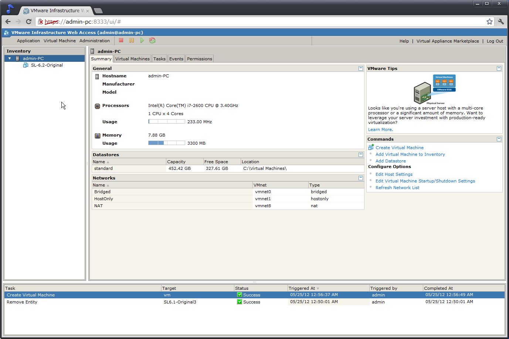Reload the page with the refresh icon
Screen dimensions: 509x339
tap(28, 21)
